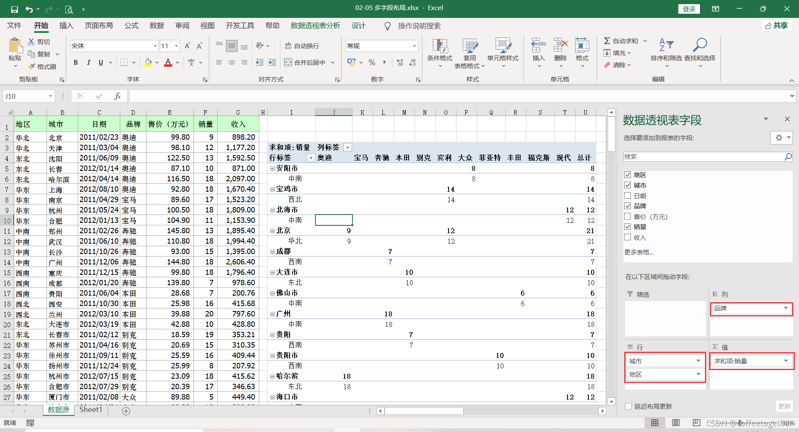Open the field list gear tools icon
The height and width of the screenshot is (432, 799).
click(779, 138)
